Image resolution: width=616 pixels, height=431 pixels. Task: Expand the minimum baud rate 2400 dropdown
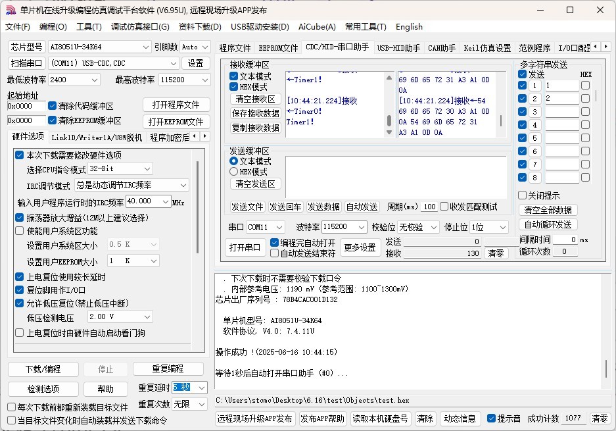(95, 80)
